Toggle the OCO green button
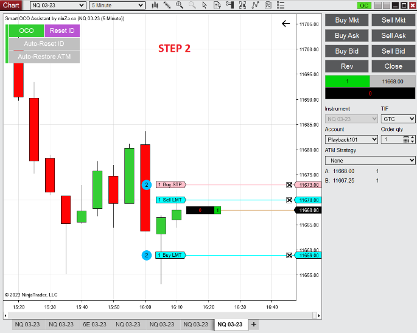The width and height of the screenshot is (417, 333). tap(26, 30)
